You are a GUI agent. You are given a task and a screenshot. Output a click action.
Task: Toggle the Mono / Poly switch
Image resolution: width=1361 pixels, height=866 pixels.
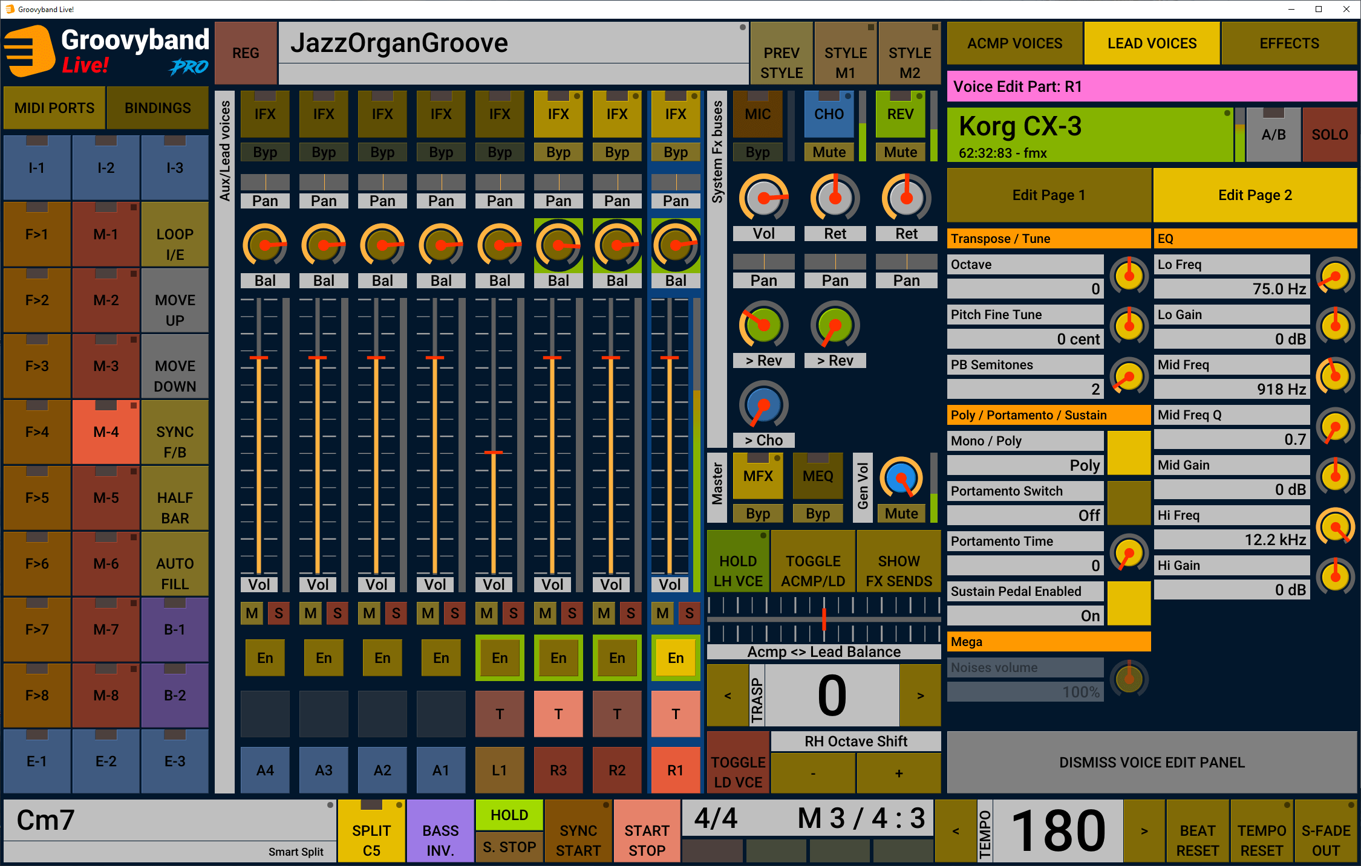click(1129, 453)
